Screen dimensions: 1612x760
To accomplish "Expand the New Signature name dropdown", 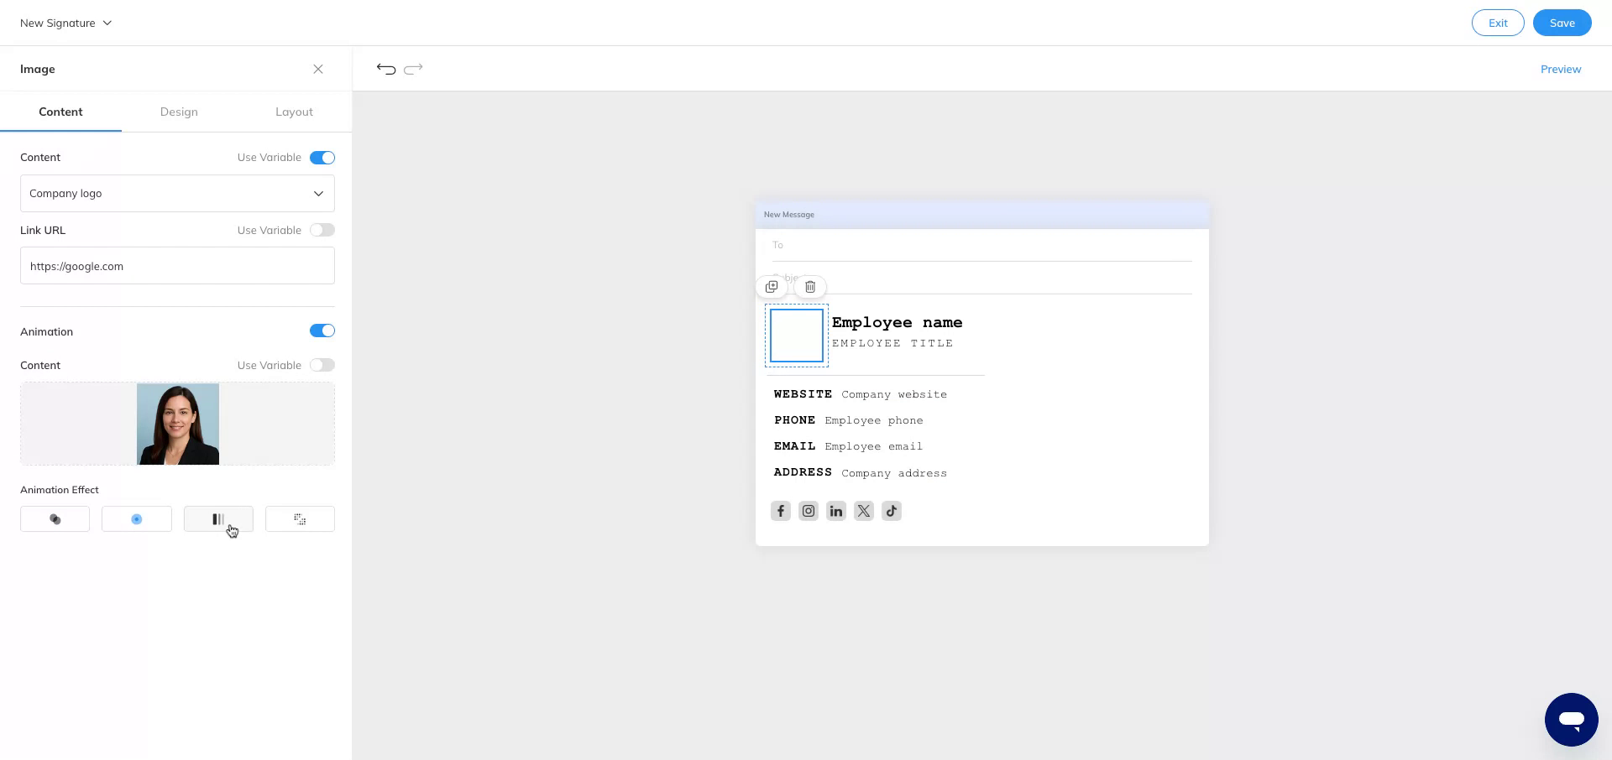I will [x=65, y=23].
